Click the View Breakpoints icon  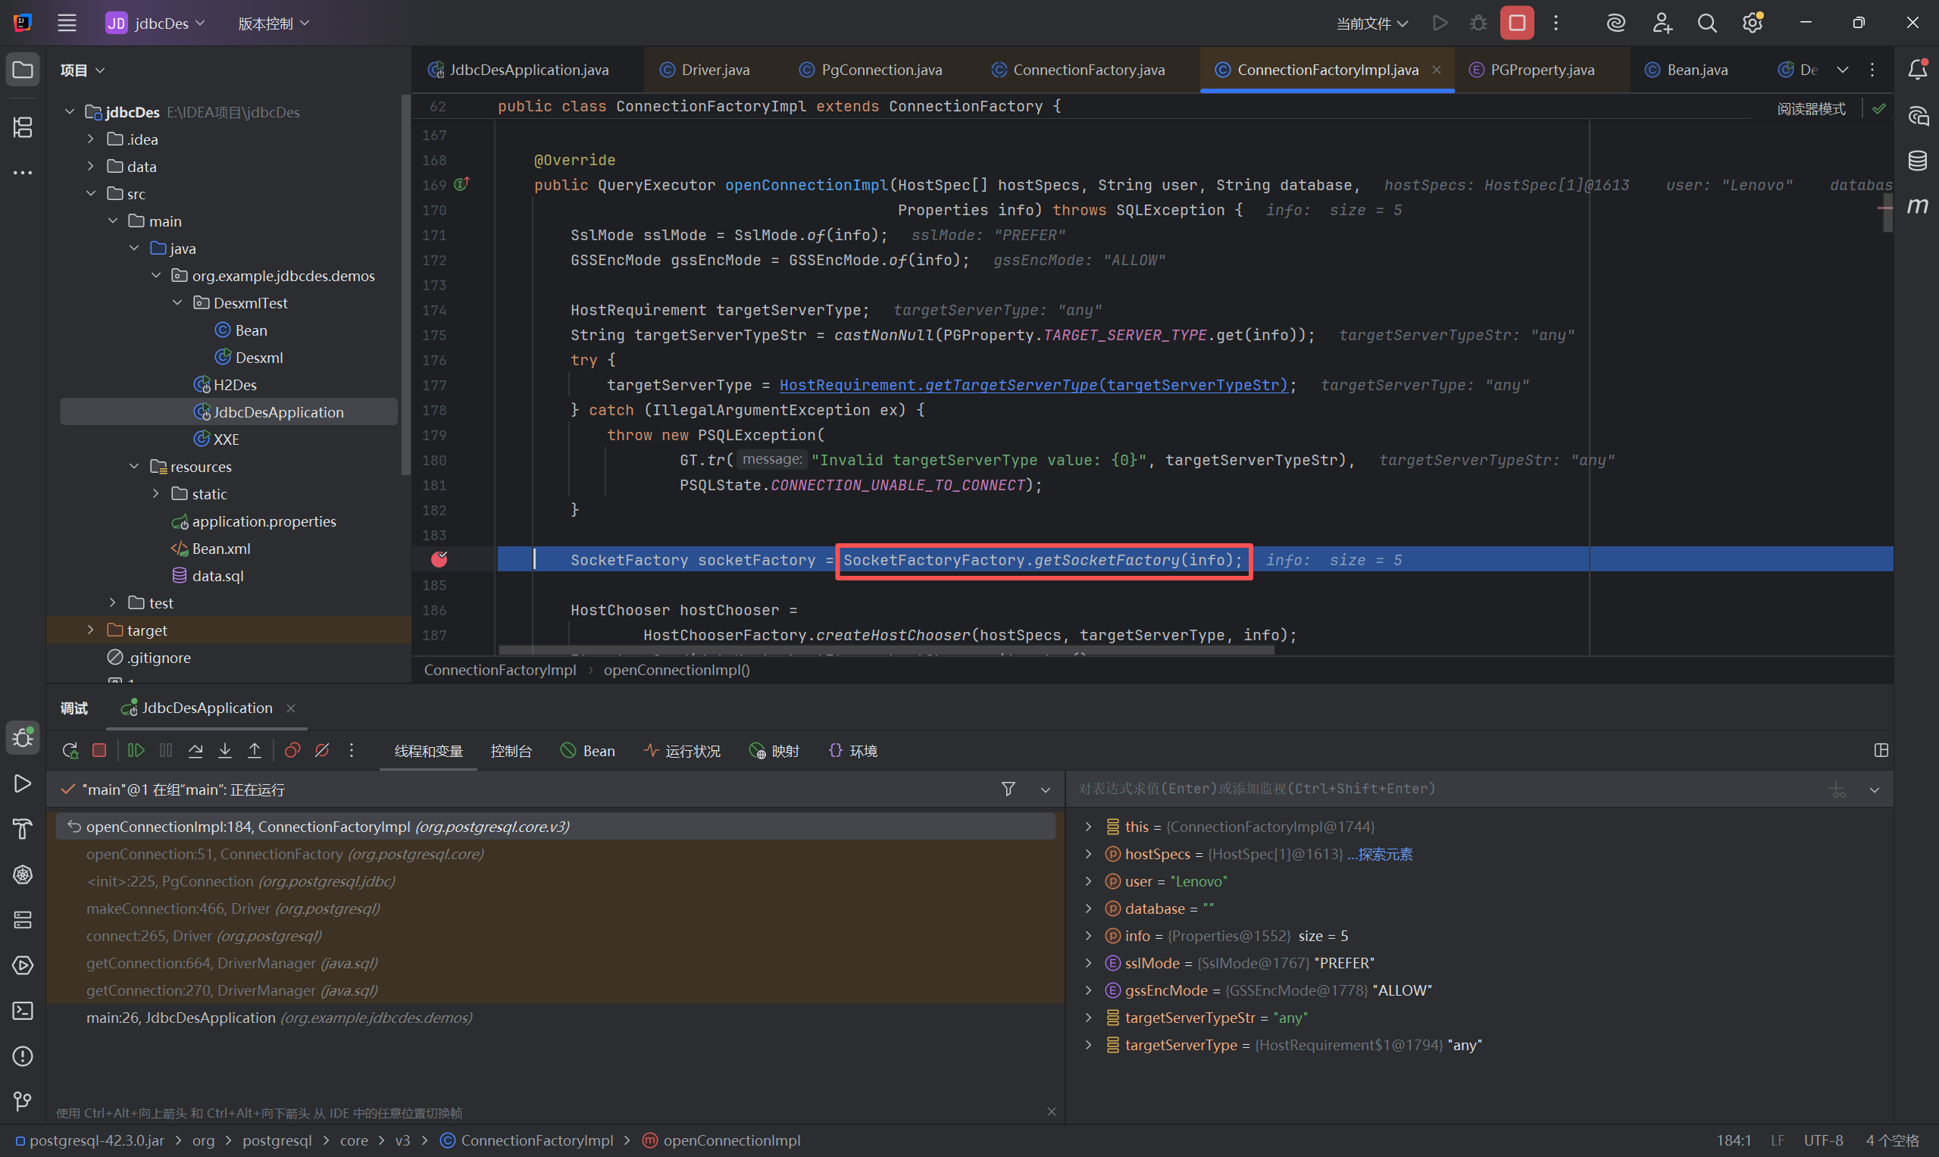[292, 751]
